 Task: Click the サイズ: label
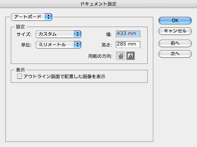tap(24, 34)
